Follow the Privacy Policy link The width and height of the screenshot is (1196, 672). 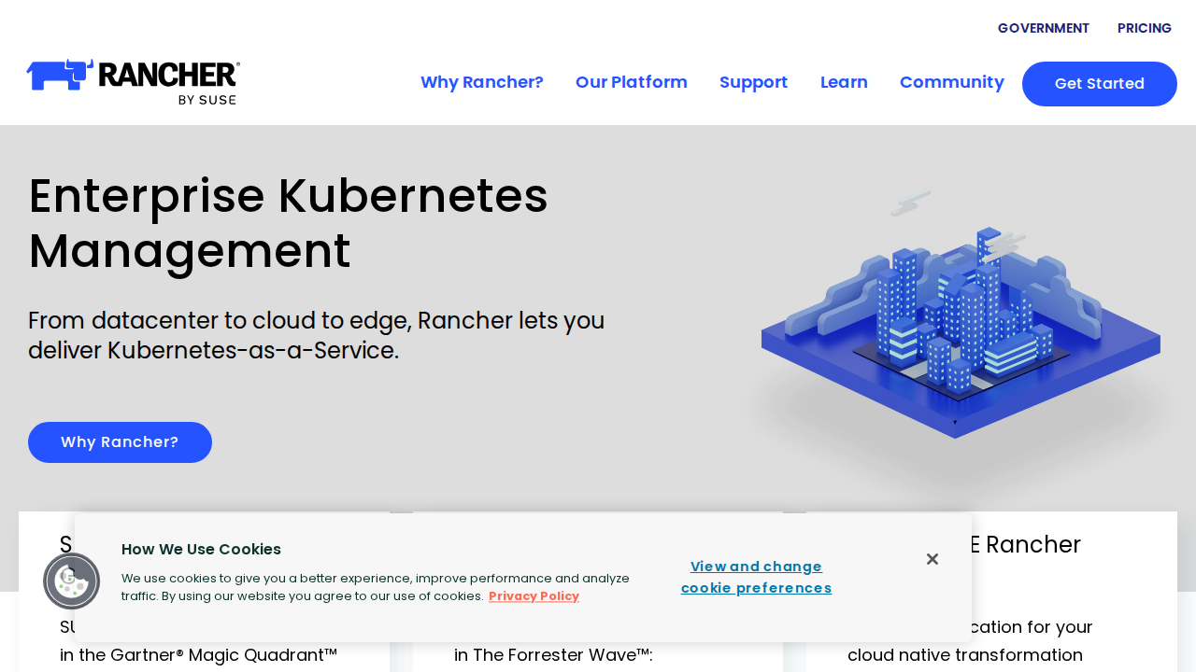point(534,596)
